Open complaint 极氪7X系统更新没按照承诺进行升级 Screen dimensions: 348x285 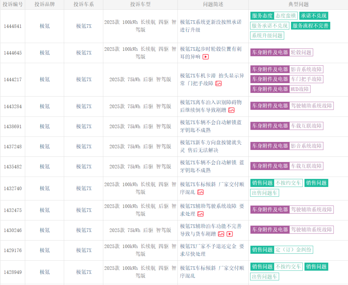click(211, 26)
